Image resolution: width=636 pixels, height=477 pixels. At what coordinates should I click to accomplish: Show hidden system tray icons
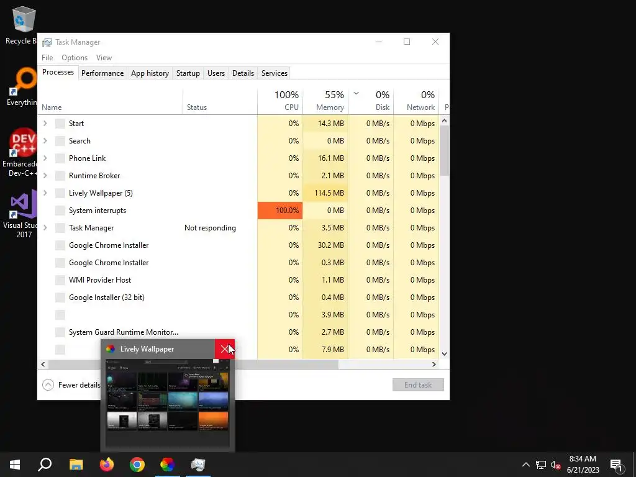(x=525, y=465)
